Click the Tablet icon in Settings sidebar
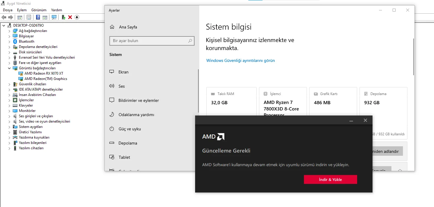This screenshot has height=207, width=434. 112,157
